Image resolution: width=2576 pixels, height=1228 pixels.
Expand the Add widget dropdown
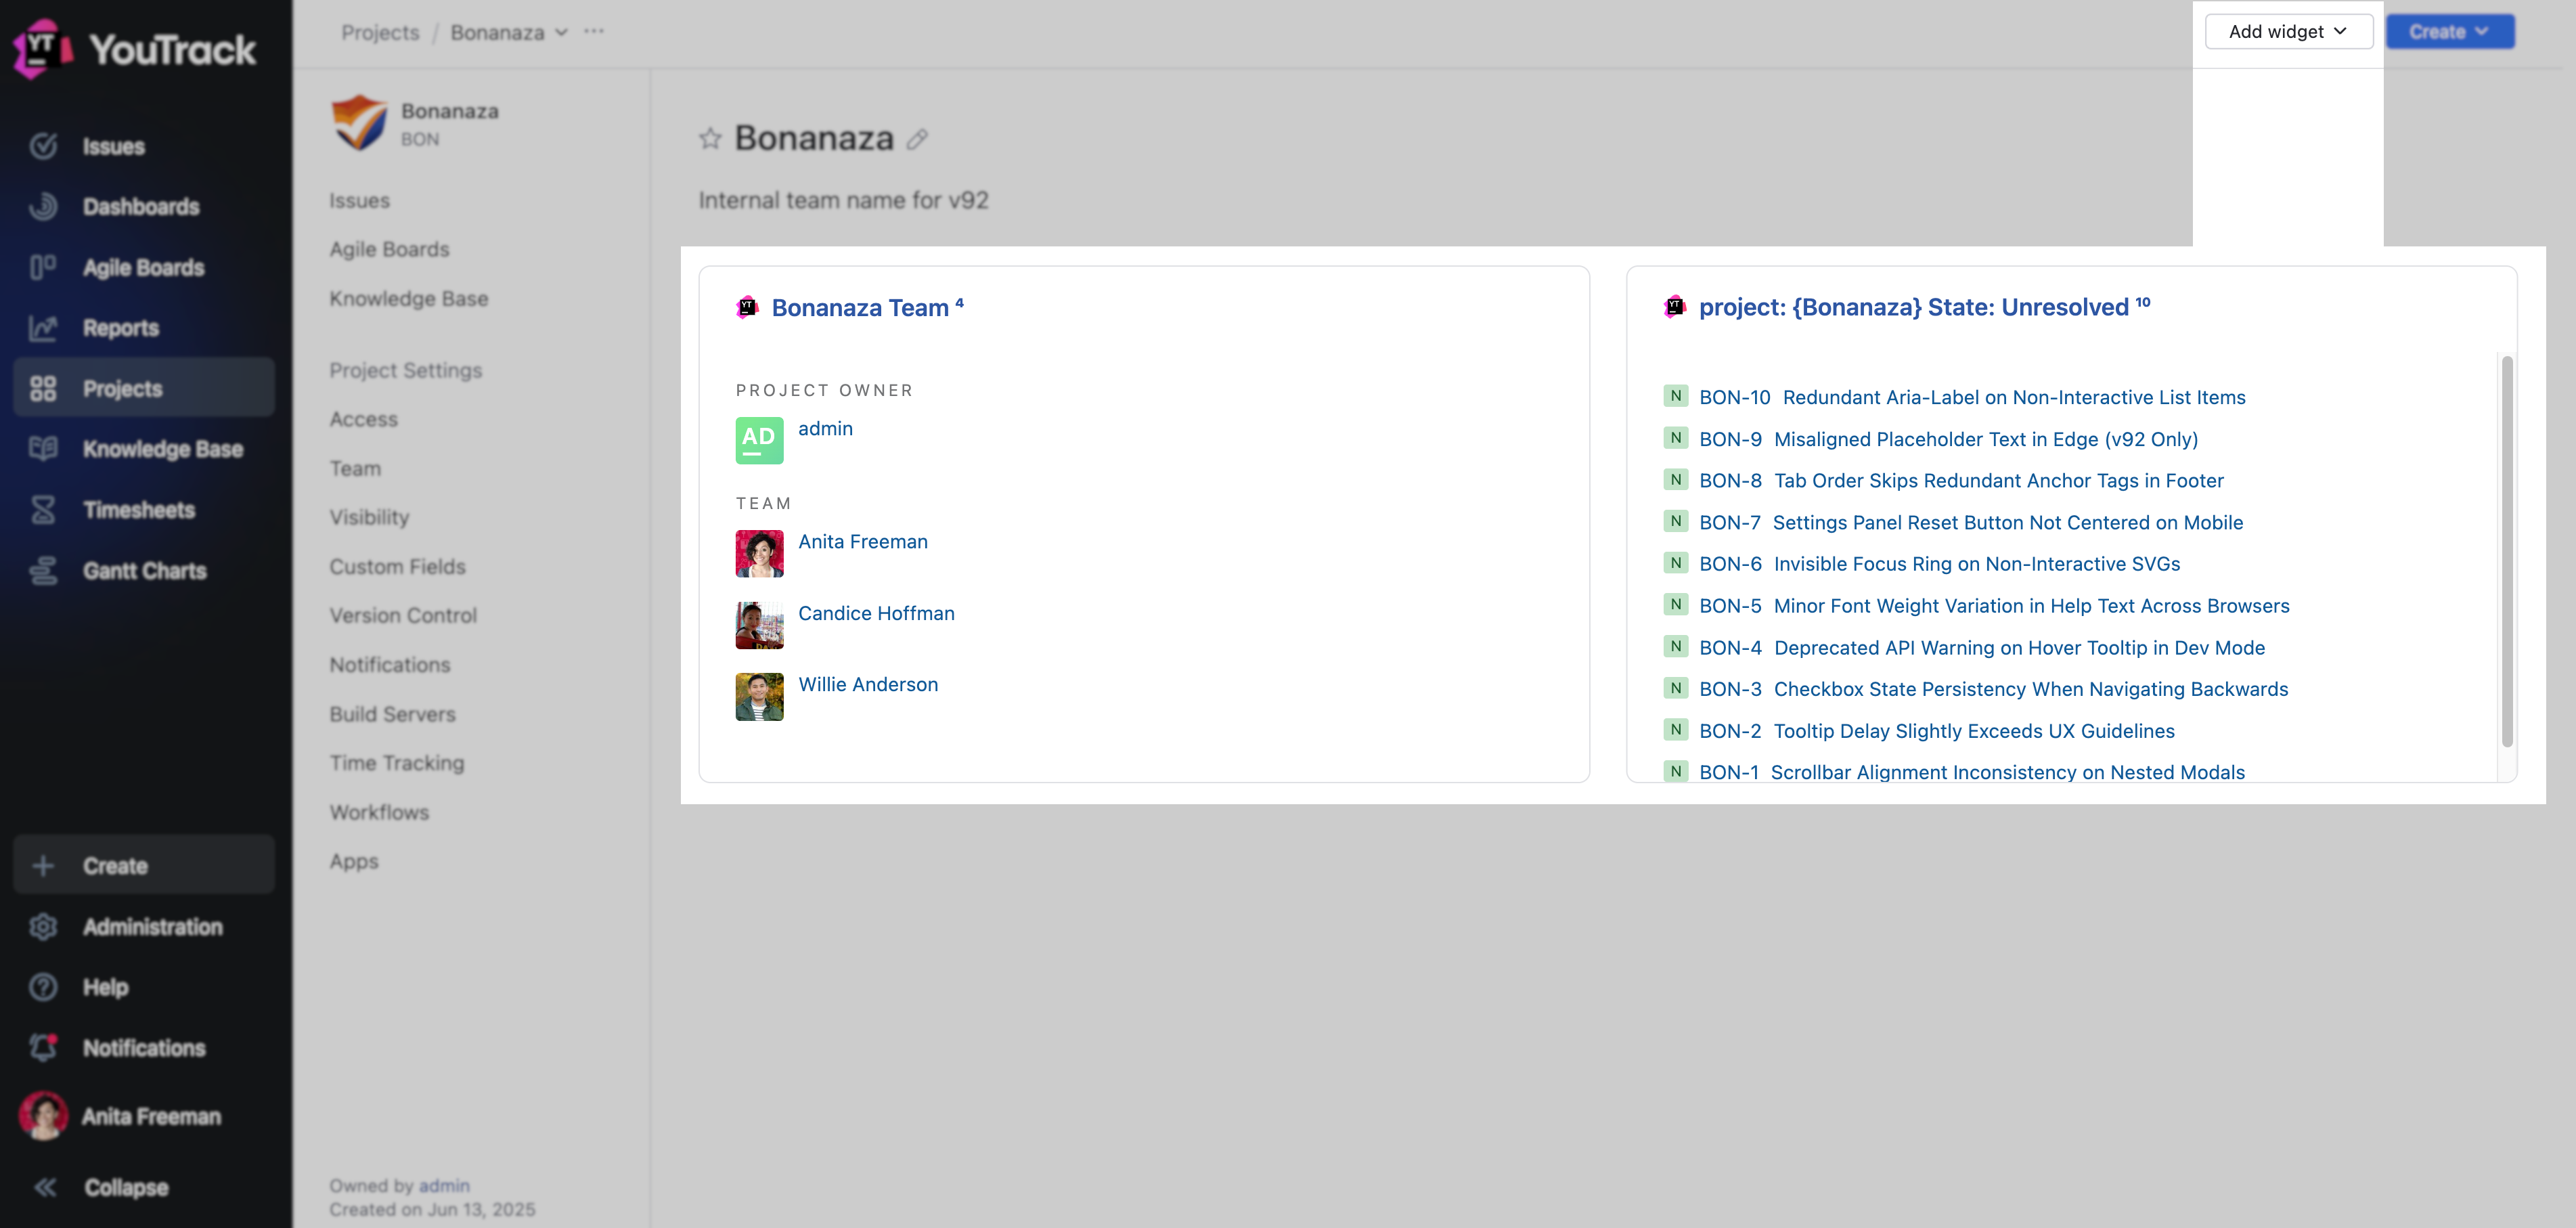[2288, 32]
